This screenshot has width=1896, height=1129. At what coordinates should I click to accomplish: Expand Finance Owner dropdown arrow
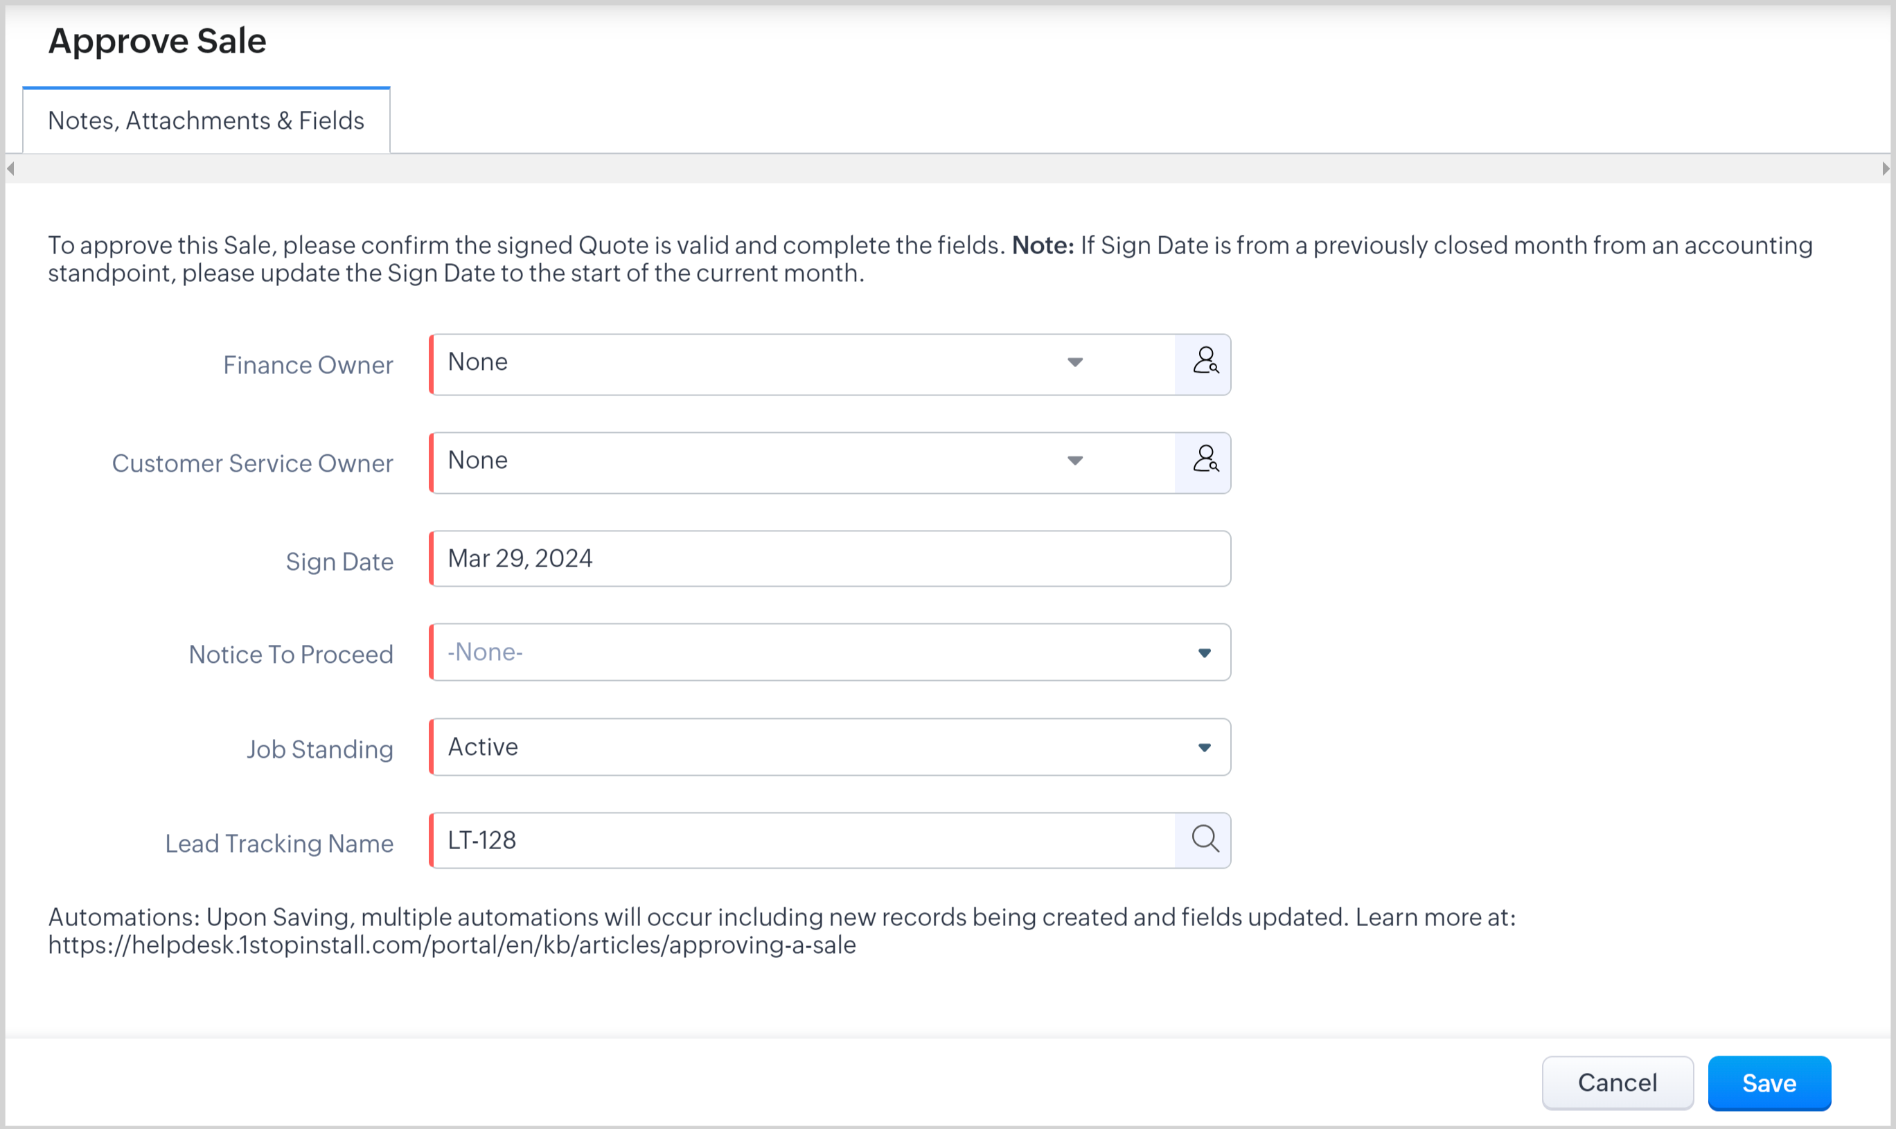1074,362
